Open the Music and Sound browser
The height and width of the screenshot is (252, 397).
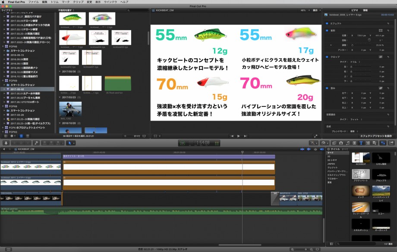click(348, 143)
